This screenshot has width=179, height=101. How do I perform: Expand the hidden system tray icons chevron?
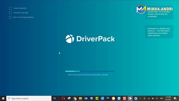pyautogui.click(x=140, y=98)
